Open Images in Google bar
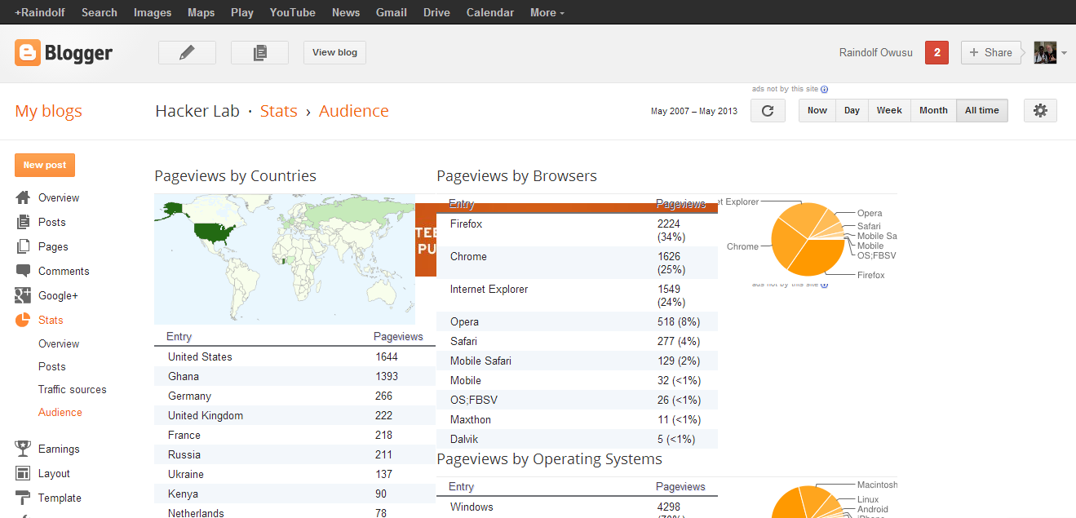This screenshot has height=518, width=1076. [153, 12]
